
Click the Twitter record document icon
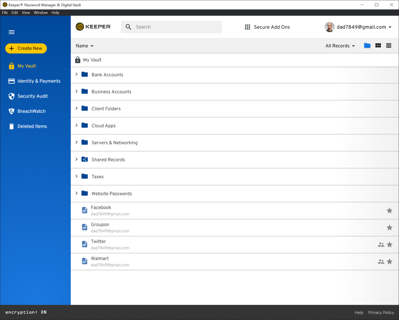point(85,244)
